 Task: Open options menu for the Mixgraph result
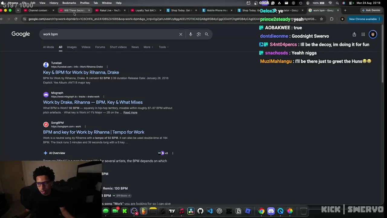(x=104, y=97)
